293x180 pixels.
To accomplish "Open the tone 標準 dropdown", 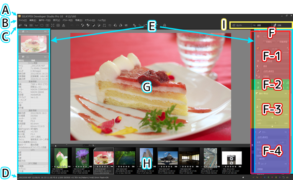I will click(x=275, y=66).
